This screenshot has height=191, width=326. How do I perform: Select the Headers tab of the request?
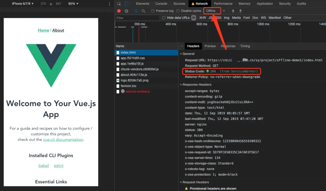193,46
